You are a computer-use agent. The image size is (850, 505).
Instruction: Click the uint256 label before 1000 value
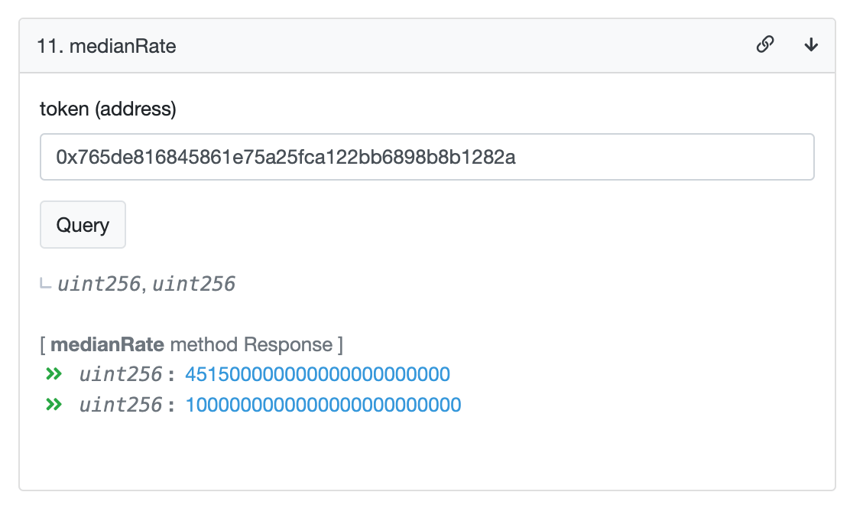(x=120, y=405)
